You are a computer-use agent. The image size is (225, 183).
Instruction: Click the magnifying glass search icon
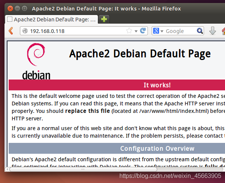click(200, 31)
